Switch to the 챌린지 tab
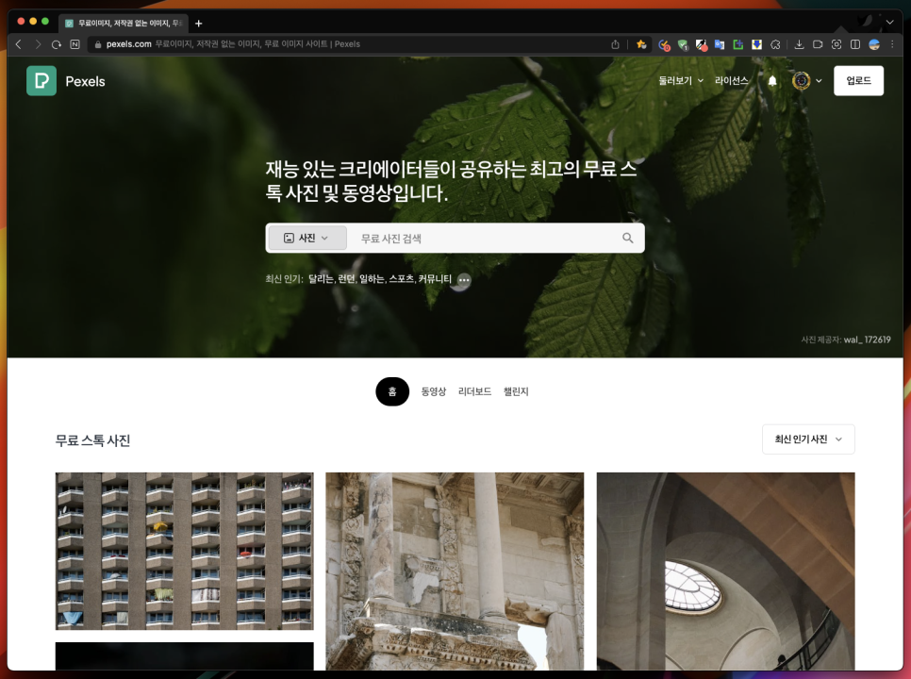 516,391
